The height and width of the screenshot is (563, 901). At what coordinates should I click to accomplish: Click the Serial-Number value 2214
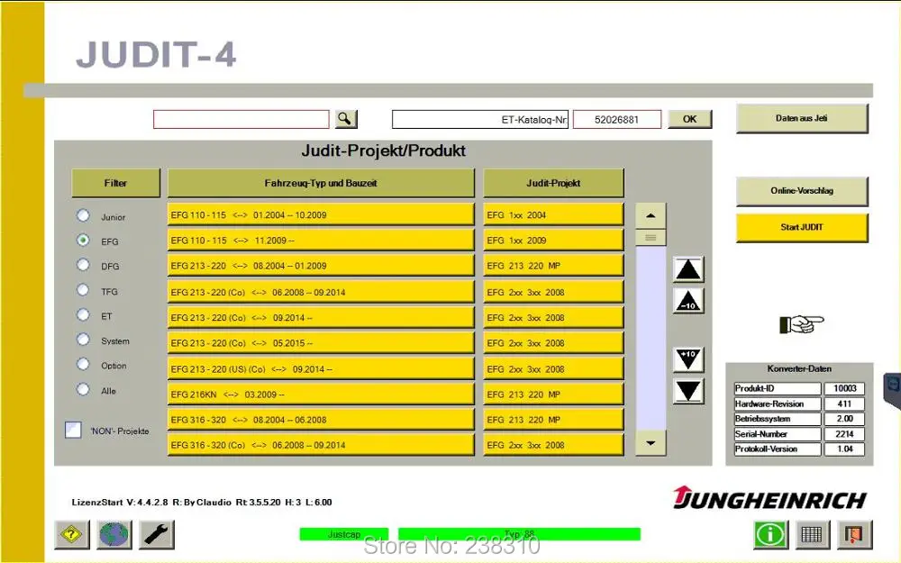[844, 434]
